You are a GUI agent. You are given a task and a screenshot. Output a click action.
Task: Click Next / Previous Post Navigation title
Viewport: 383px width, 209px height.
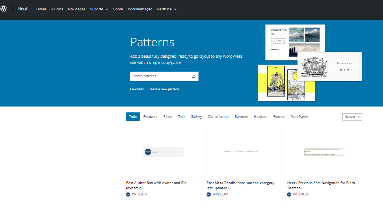pos(321,185)
